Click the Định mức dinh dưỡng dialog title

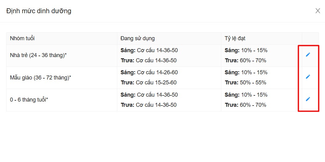point(39,11)
